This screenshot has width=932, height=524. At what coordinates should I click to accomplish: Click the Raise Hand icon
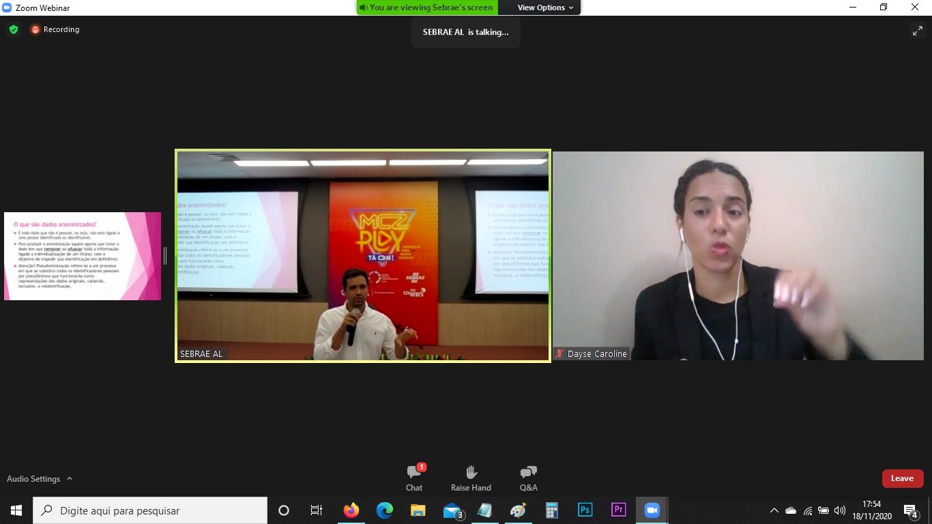471,477
